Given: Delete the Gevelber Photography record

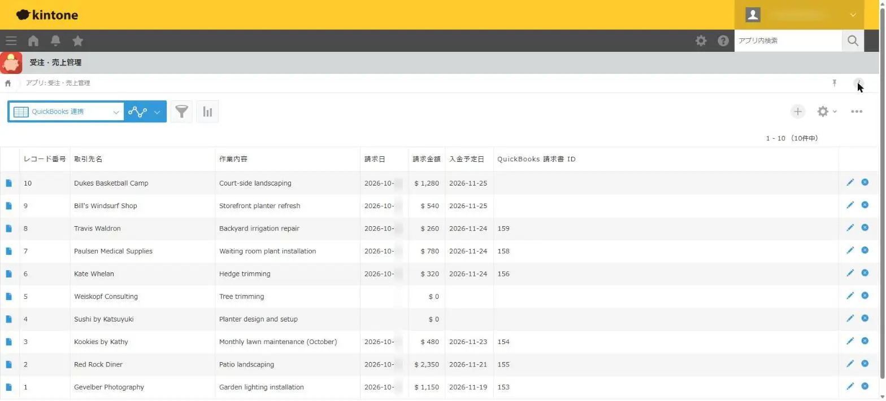Looking at the screenshot, I should click(865, 386).
